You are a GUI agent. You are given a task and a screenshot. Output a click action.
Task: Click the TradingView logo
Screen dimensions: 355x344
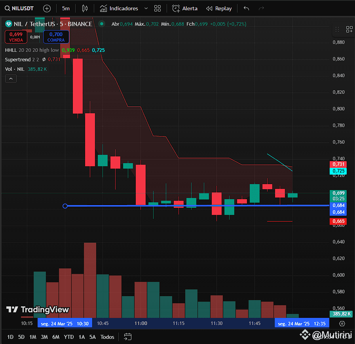click(38, 310)
